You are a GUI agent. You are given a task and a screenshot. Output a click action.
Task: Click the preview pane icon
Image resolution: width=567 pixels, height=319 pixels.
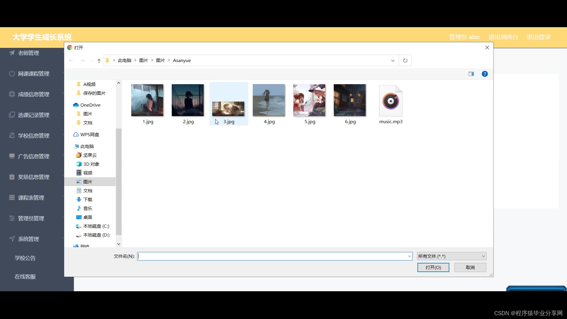click(x=471, y=74)
